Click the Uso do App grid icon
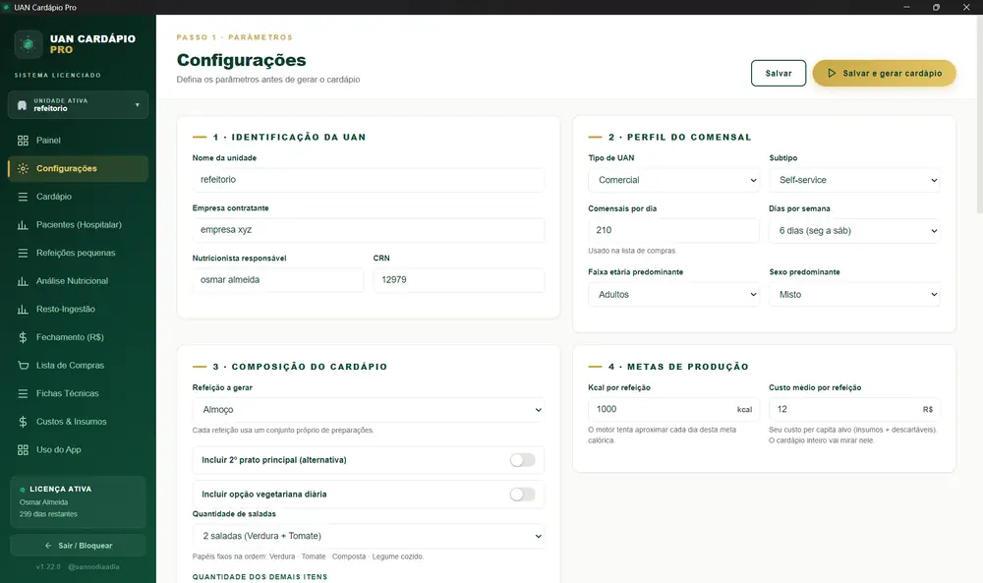Screen dimensions: 983x583 [x=24, y=450]
